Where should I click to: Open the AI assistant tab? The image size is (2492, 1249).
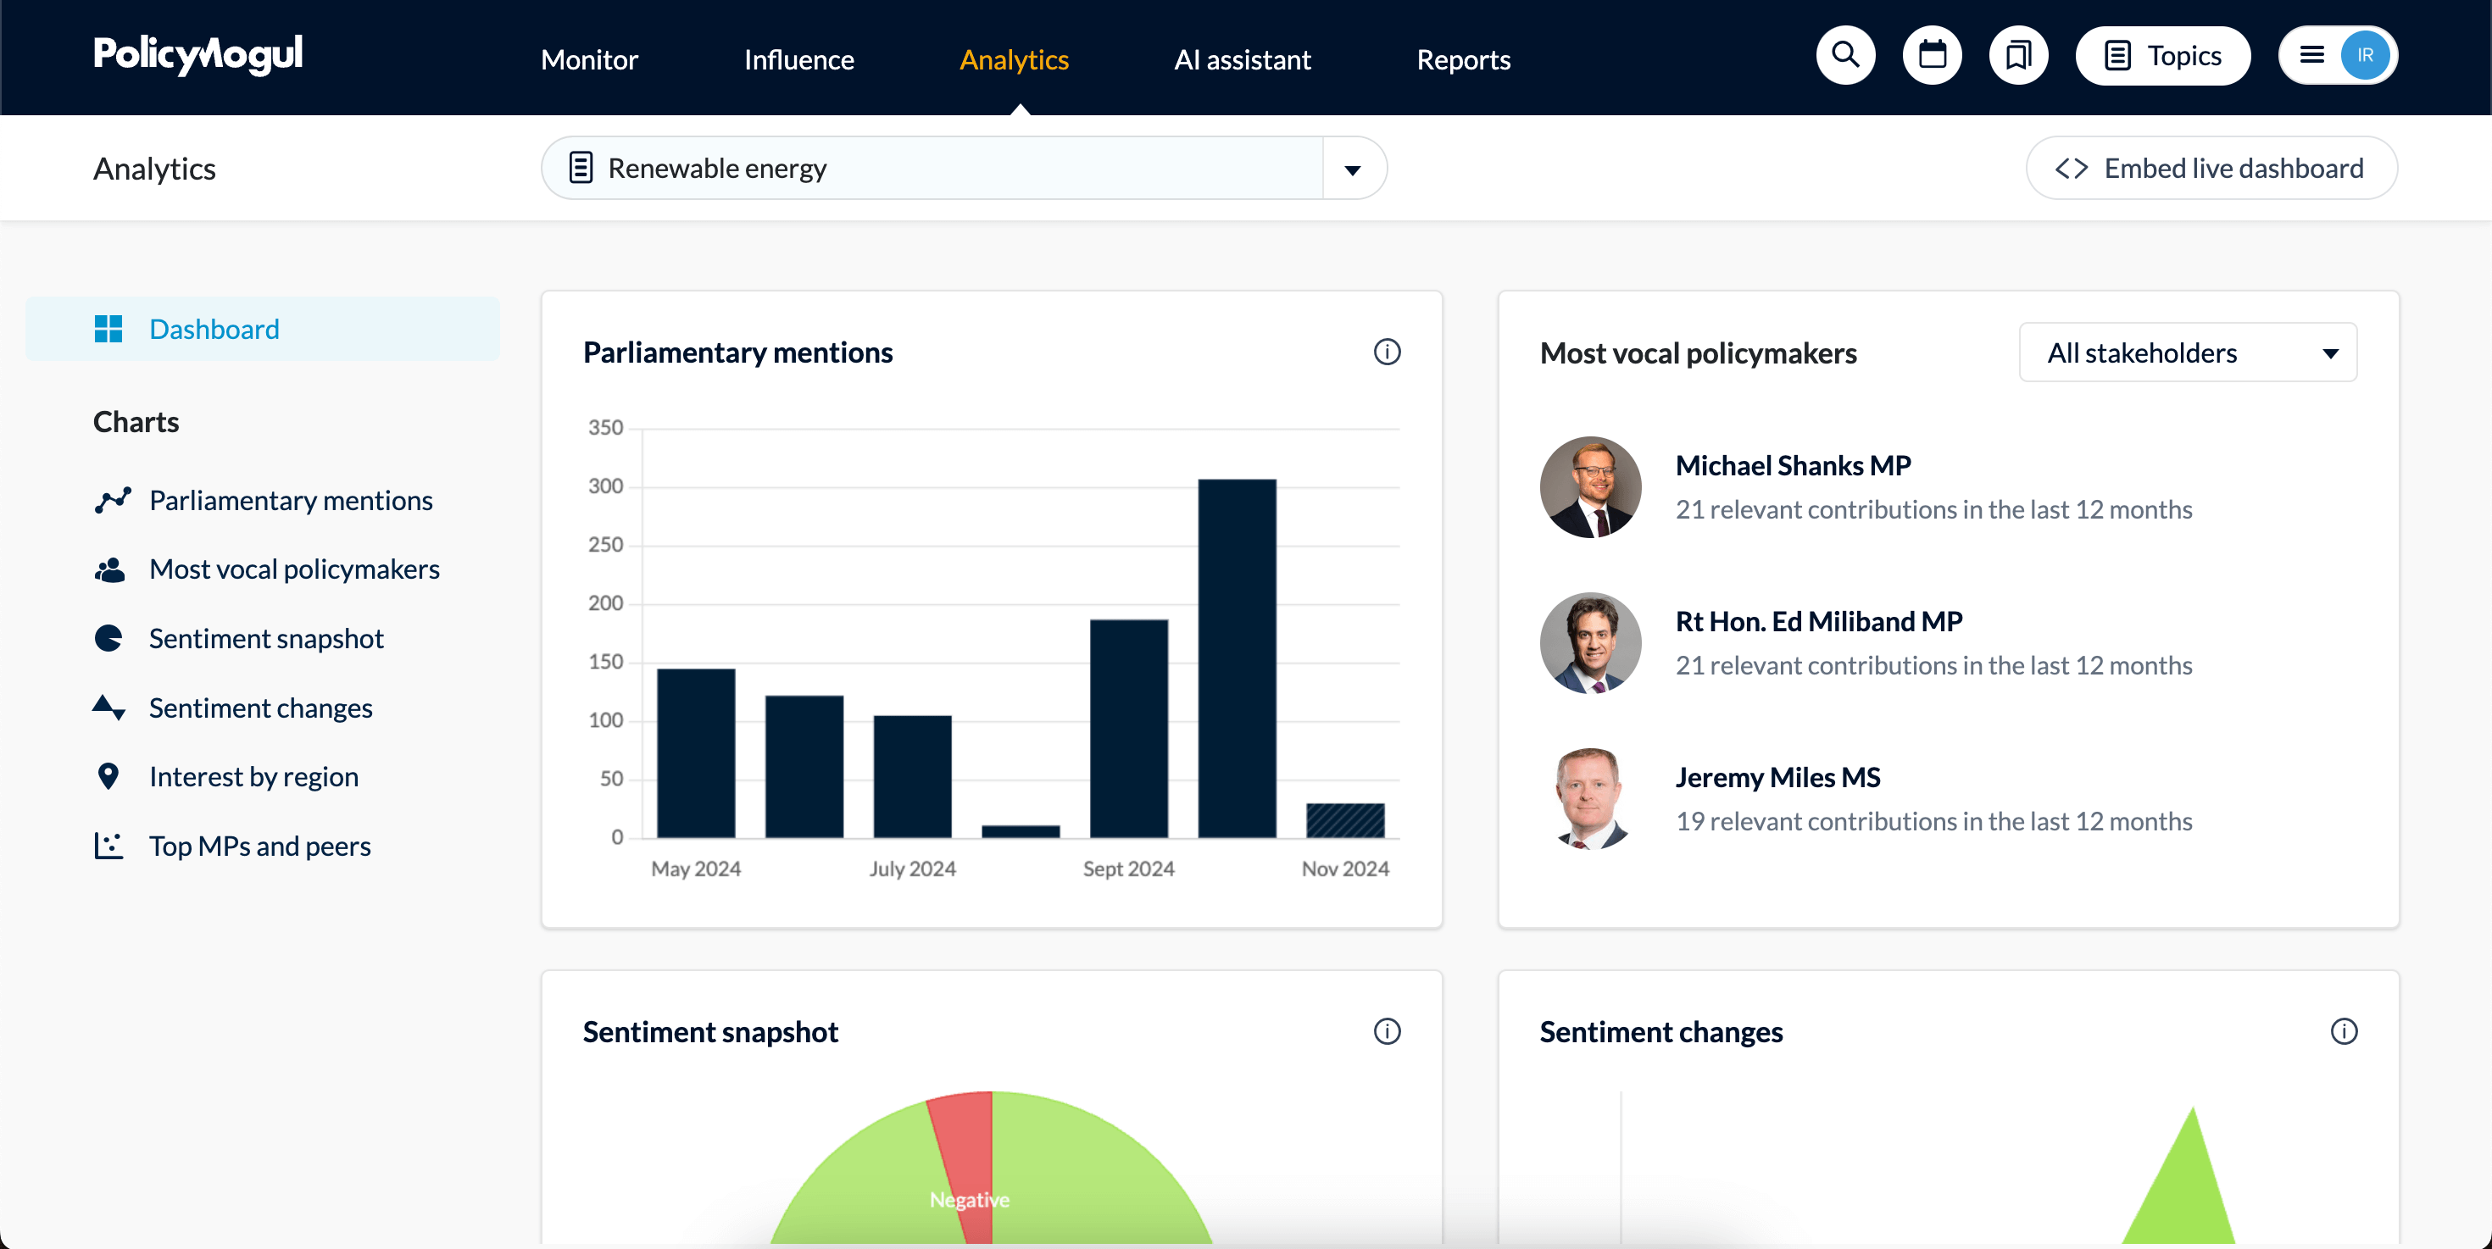tap(1242, 60)
